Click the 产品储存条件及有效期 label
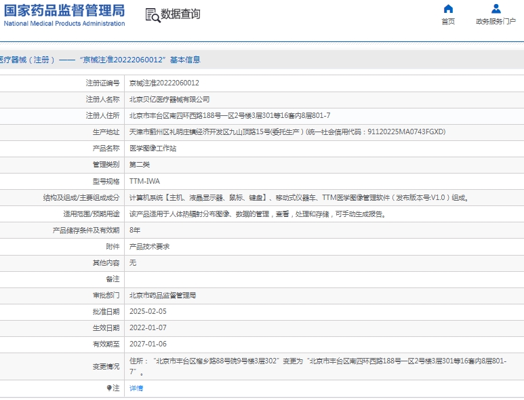Viewport: 524px width, 400px height. [x=86, y=230]
